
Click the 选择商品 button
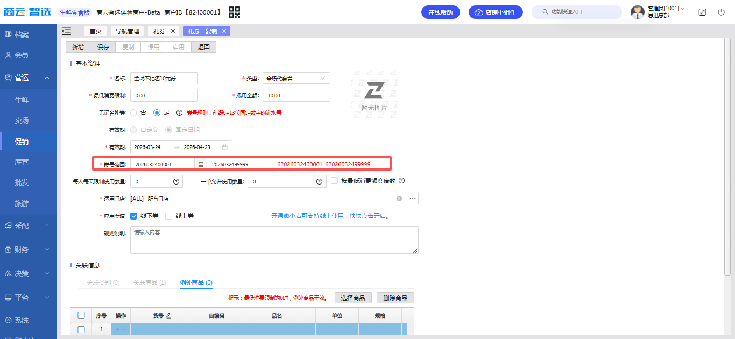coord(353,298)
